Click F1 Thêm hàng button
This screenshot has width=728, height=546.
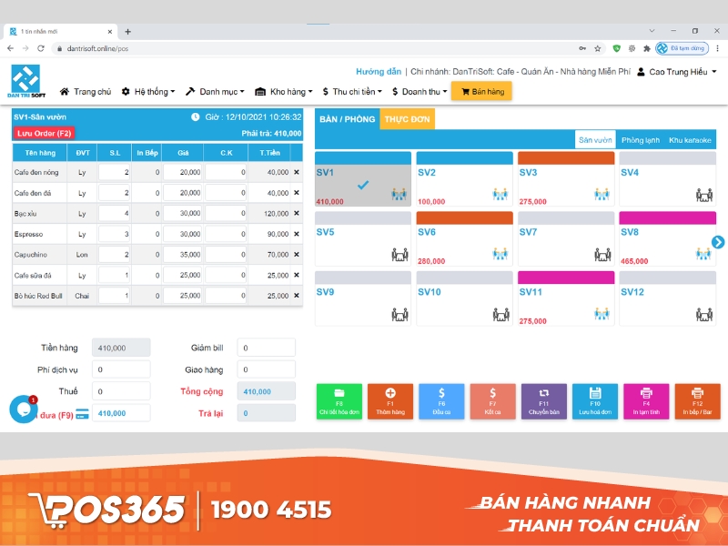pyautogui.click(x=390, y=401)
